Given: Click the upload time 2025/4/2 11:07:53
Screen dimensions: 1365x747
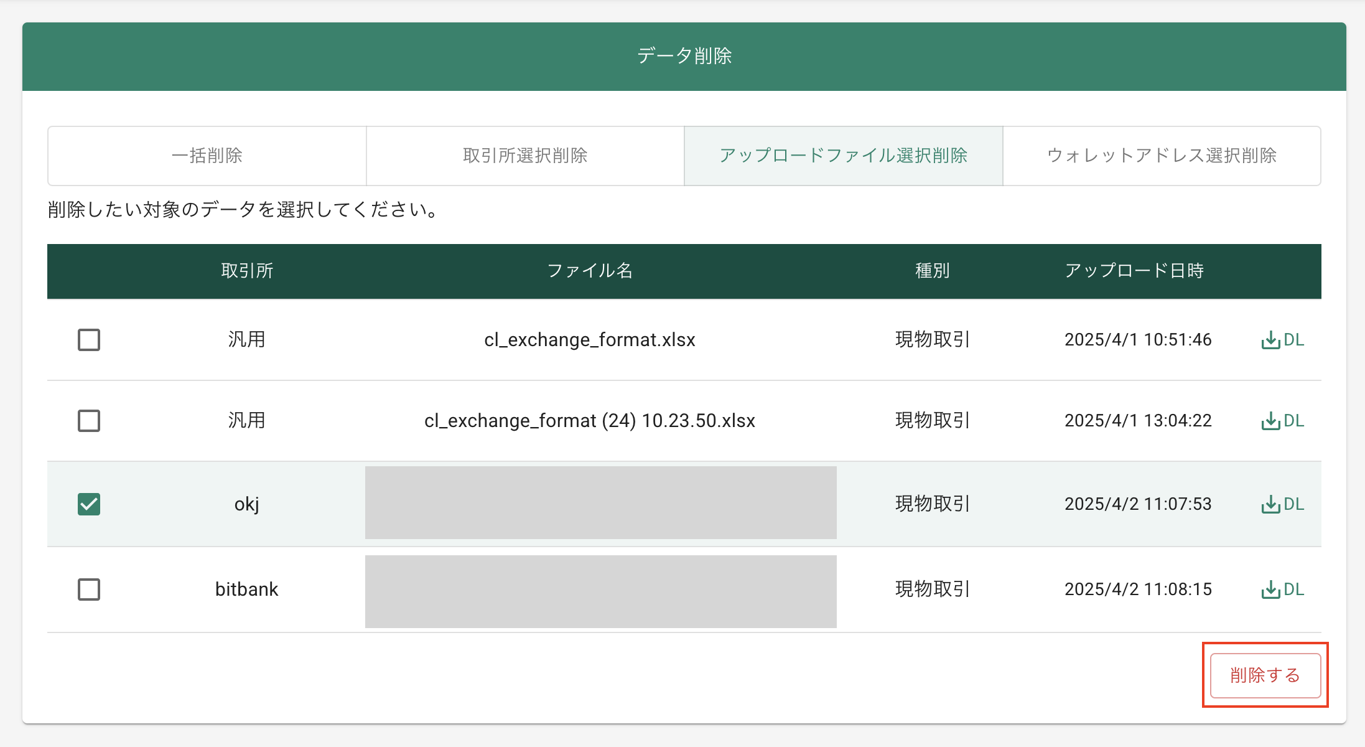Looking at the screenshot, I should point(1138,504).
